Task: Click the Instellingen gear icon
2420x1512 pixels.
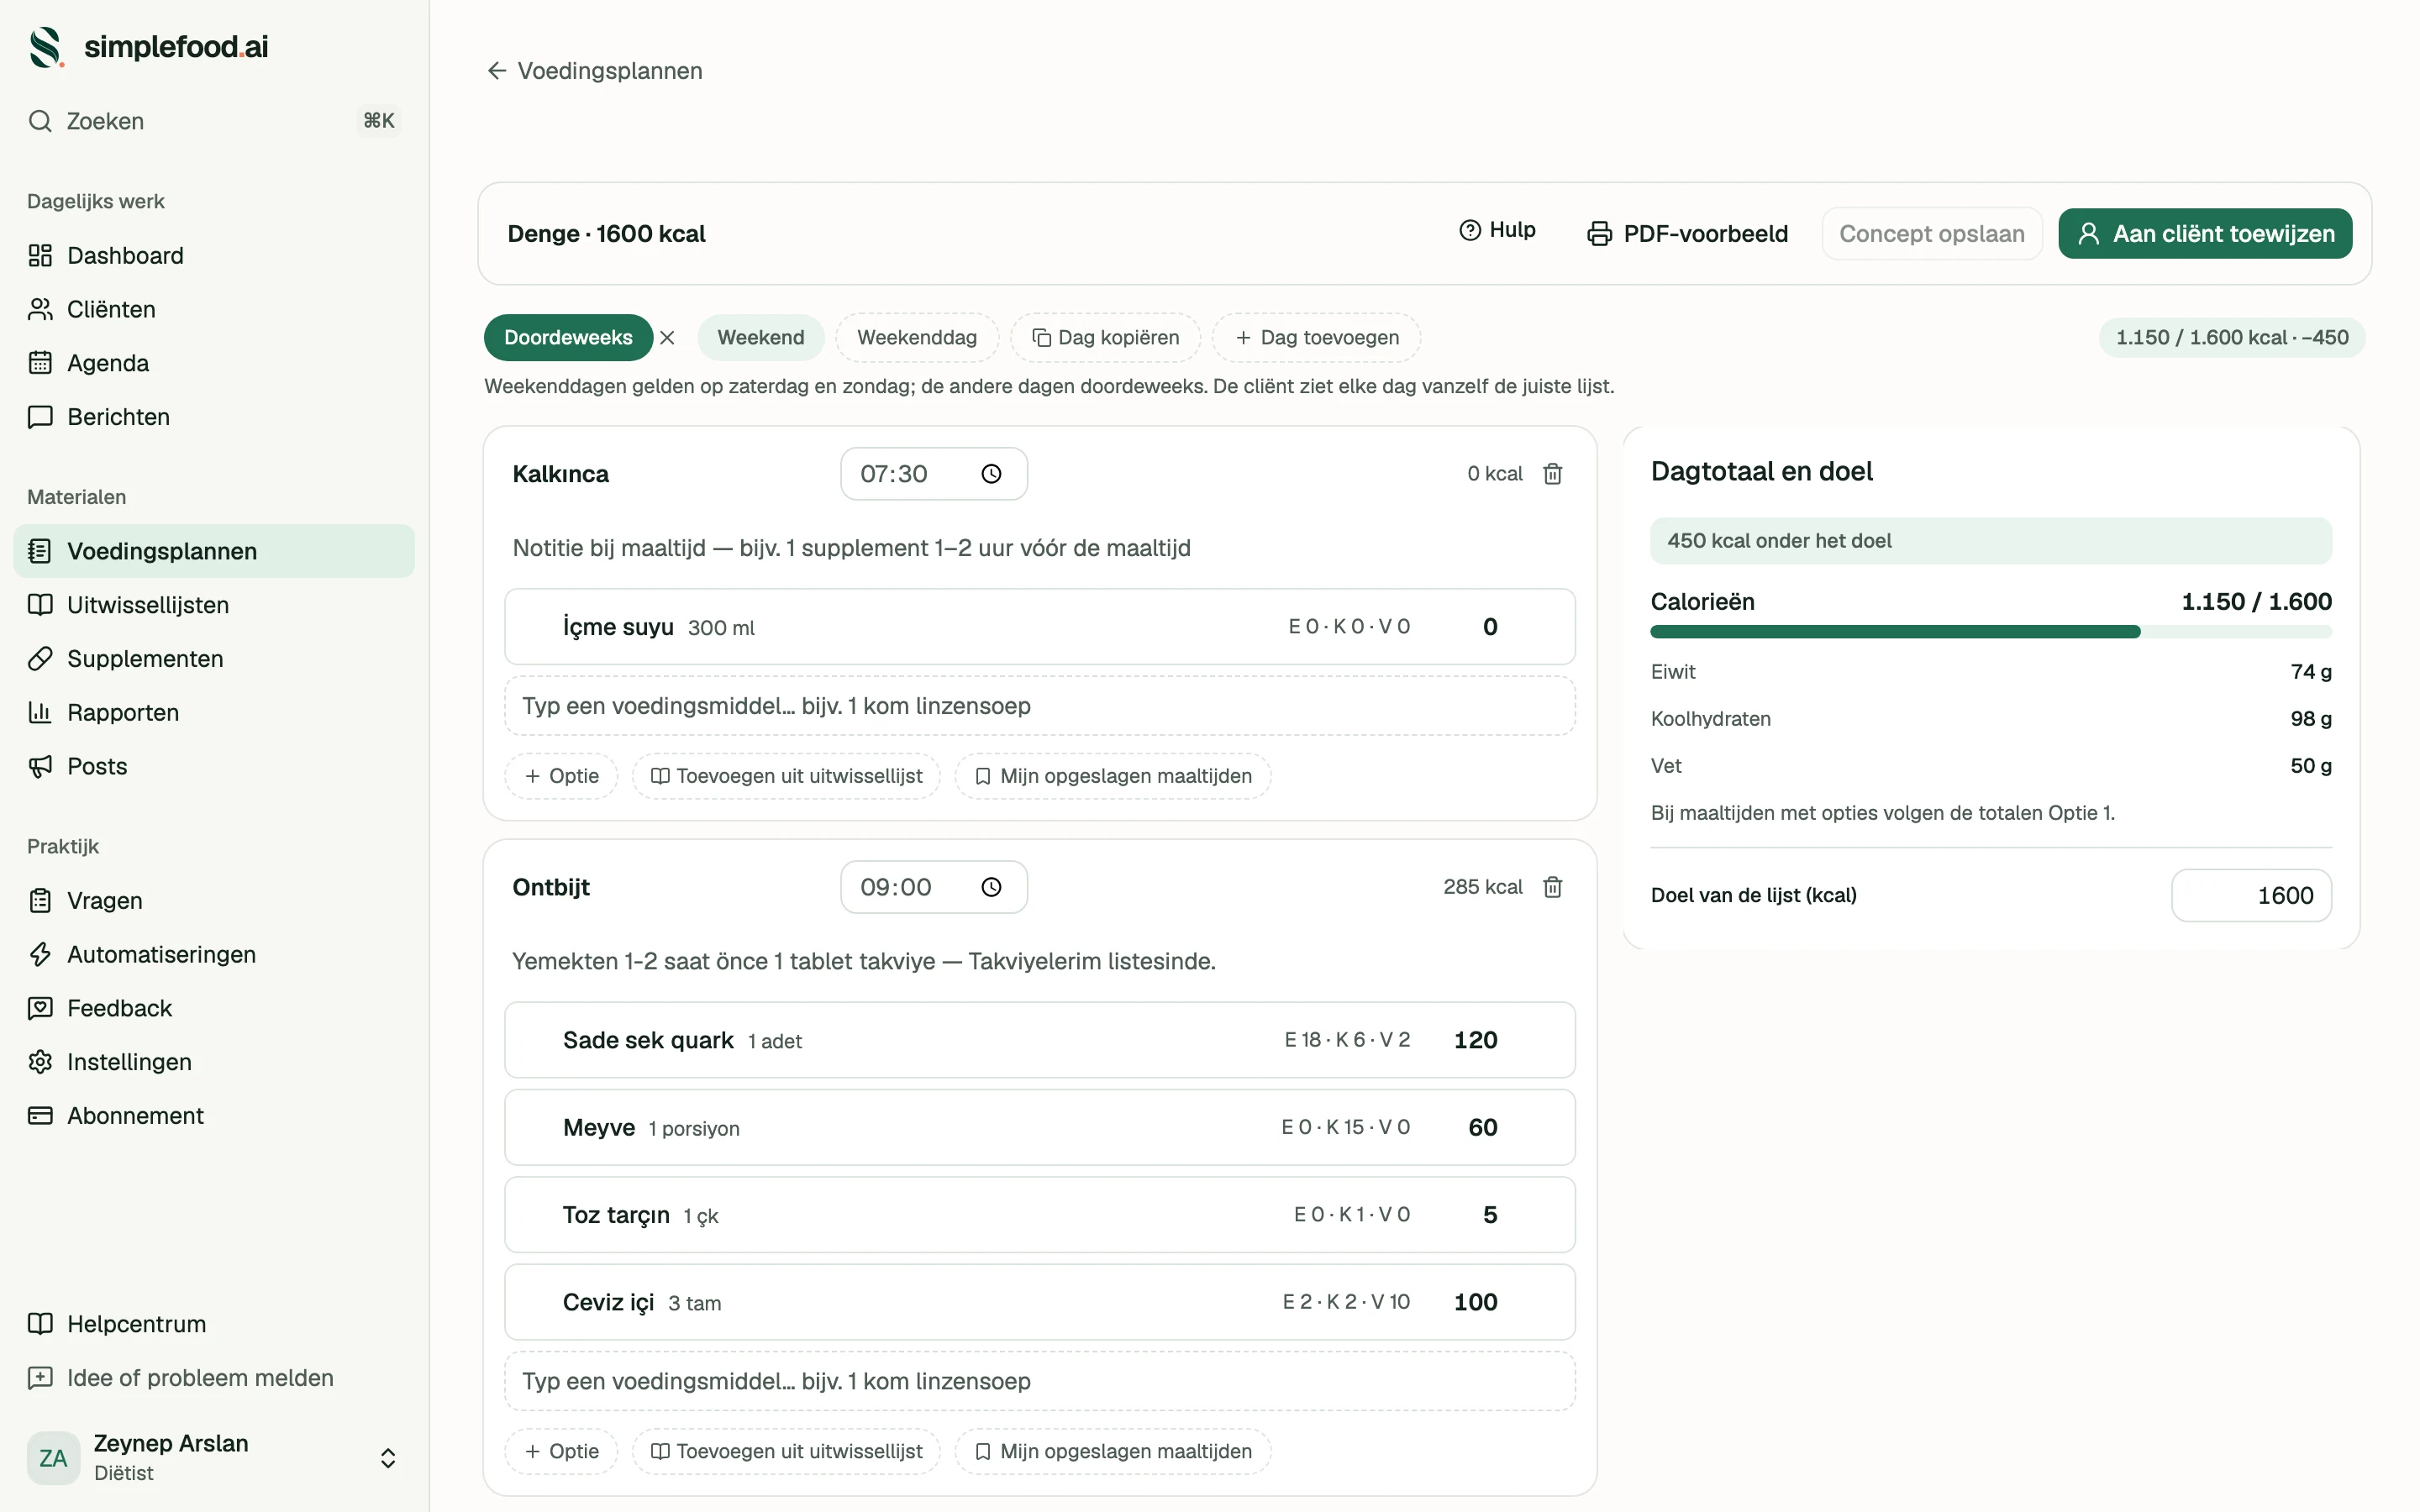Action: click(40, 1062)
